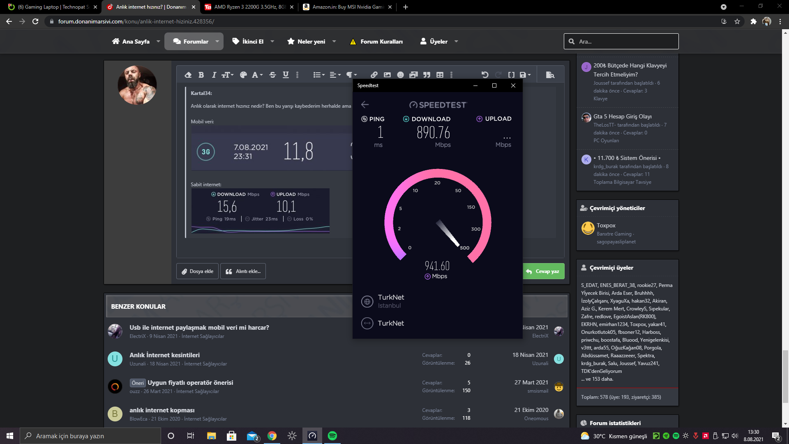Screen dimensions: 789x444
Task: Open File Explorer from taskbar
Action: 212,436
